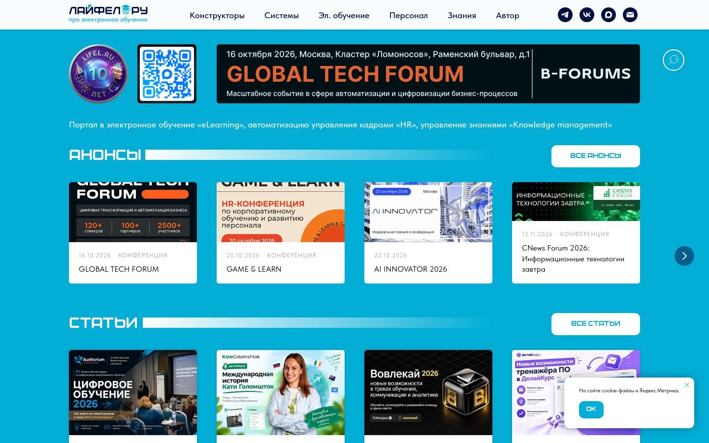Open the GAME & LEARN announcement card
This screenshot has width=709, height=443.
281,233
